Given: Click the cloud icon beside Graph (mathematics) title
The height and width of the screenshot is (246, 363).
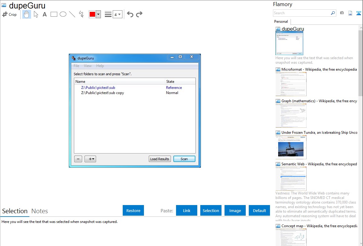Looking at the screenshot, I should 278,101.
